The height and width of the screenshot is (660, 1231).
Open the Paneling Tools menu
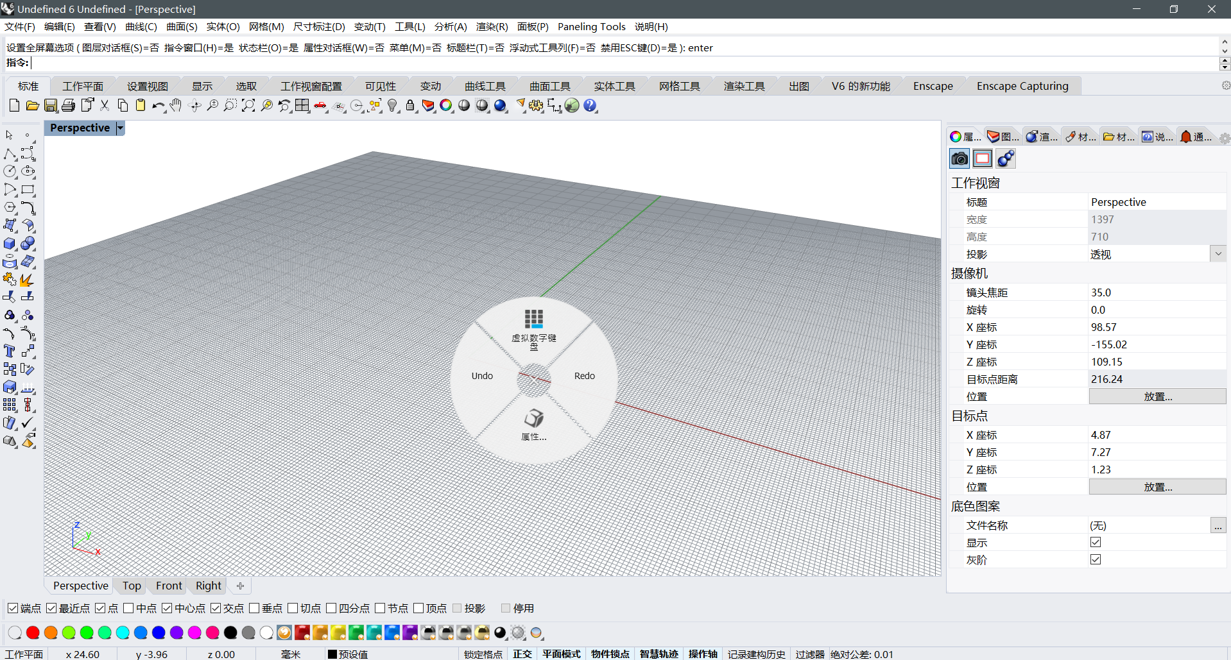pyautogui.click(x=592, y=27)
